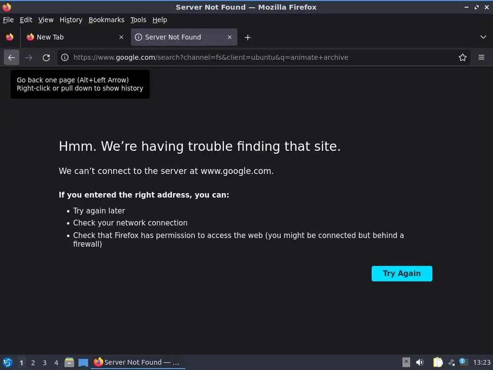The height and width of the screenshot is (370, 493).
Task: Open the Tools menu
Action: (x=138, y=20)
